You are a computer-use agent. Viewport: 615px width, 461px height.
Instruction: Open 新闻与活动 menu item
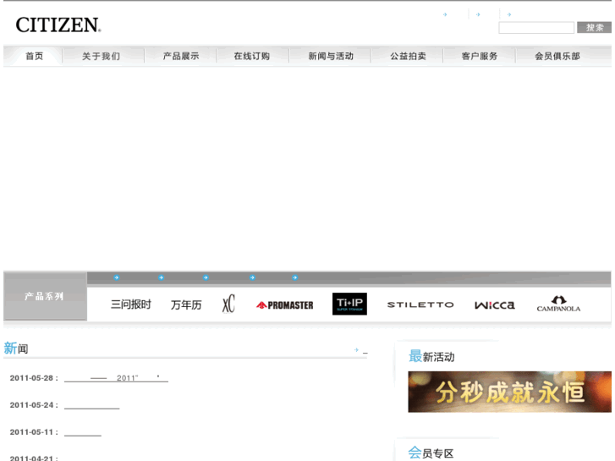pyautogui.click(x=331, y=56)
